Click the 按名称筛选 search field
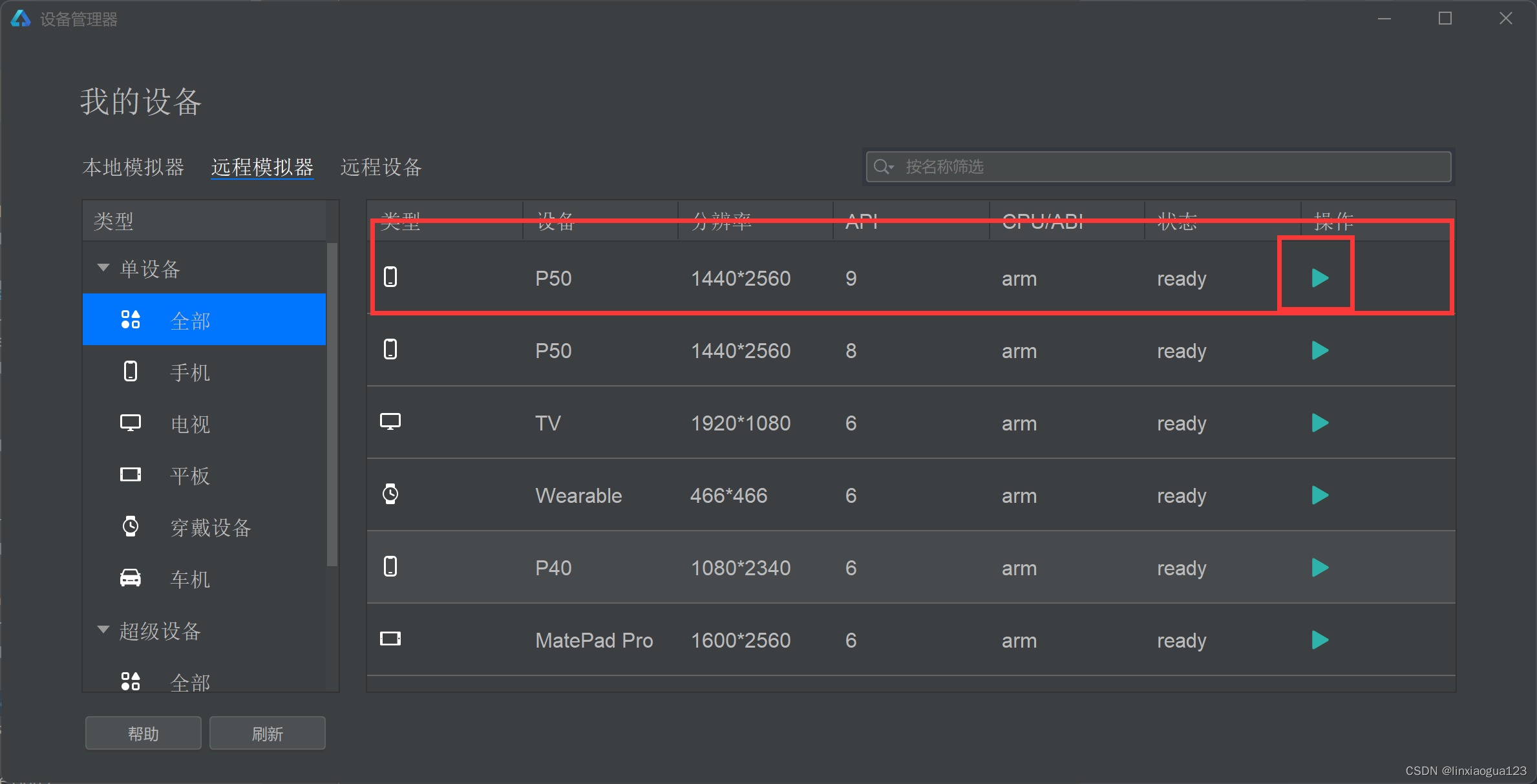The image size is (1537, 784). pos(1158,167)
